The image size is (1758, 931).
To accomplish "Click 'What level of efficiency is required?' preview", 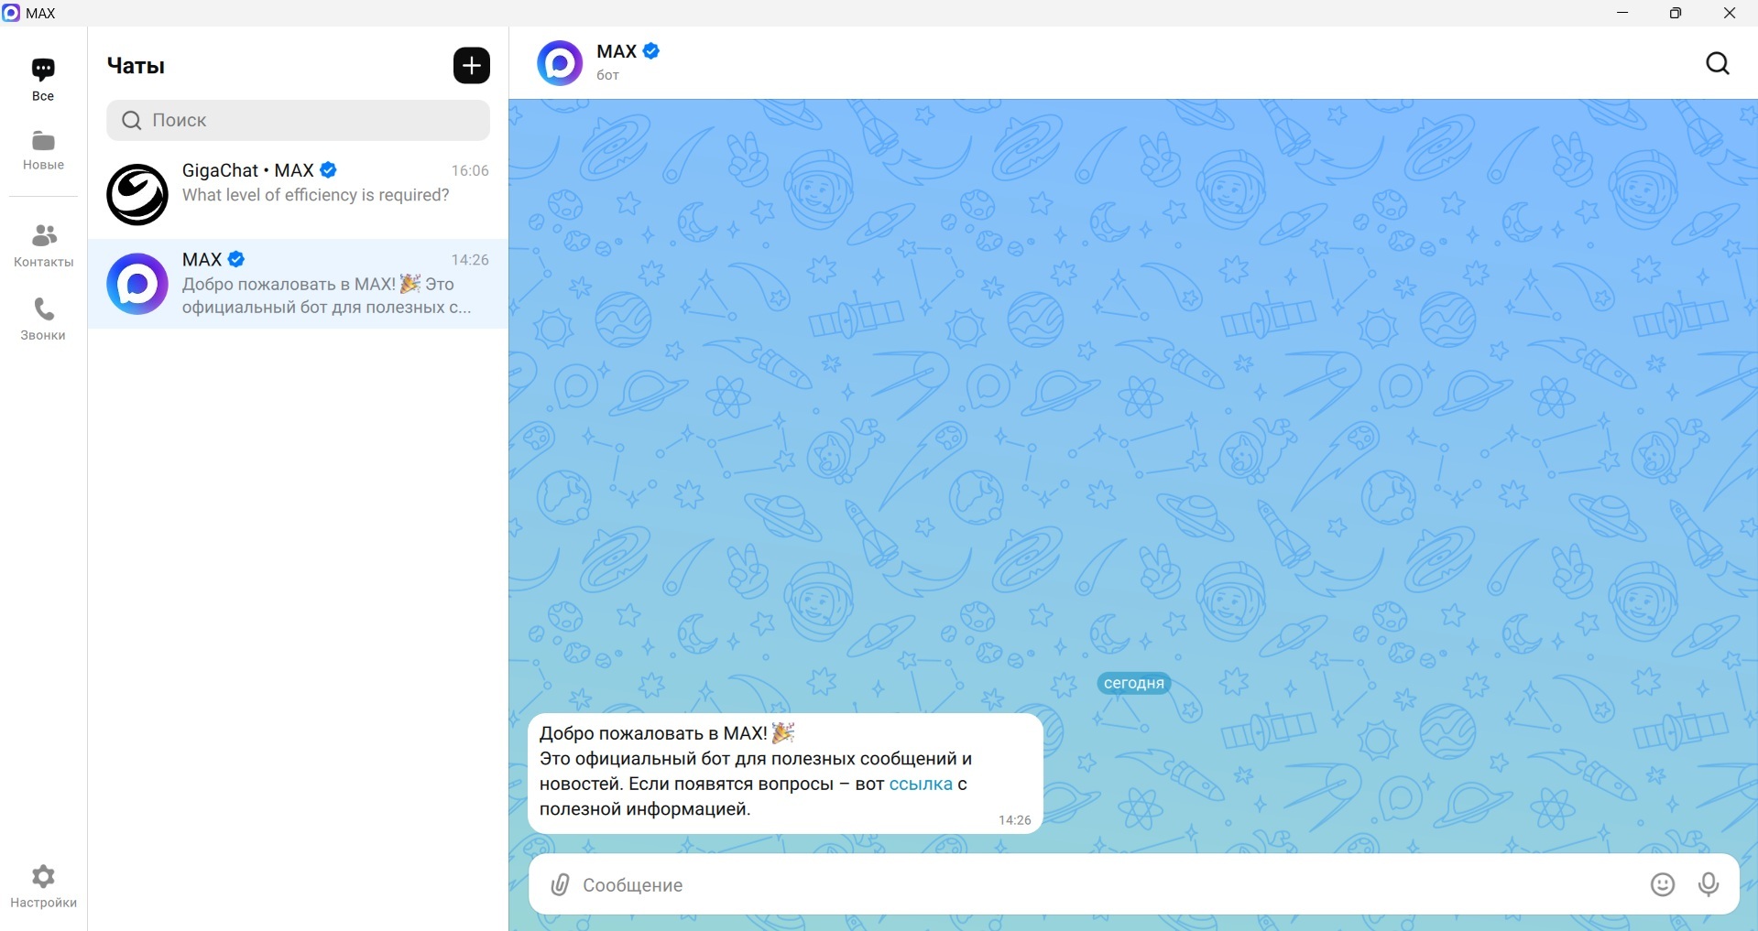I will pos(316,195).
